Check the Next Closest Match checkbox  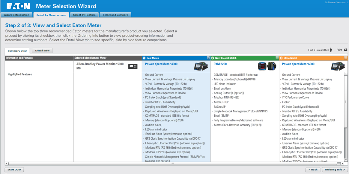coord(277,58)
